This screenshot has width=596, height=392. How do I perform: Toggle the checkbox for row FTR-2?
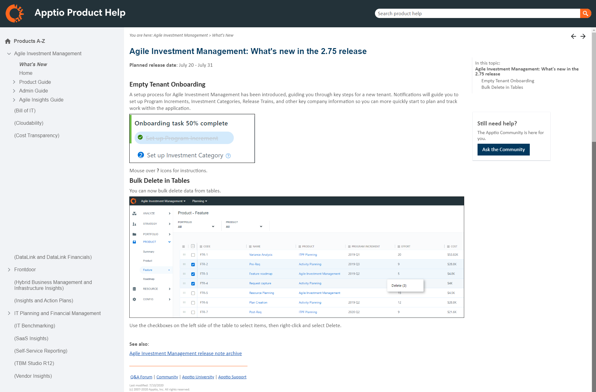tap(193, 264)
